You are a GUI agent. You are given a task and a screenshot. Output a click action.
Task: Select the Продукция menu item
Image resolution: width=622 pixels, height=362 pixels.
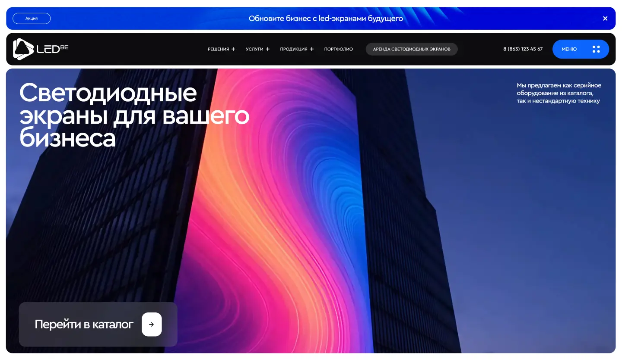pyautogui.click(x=294, y=49)
